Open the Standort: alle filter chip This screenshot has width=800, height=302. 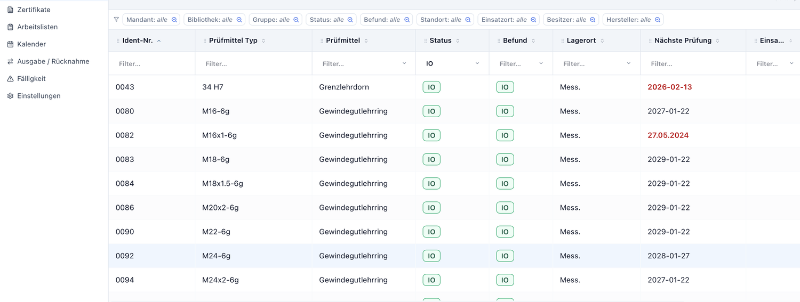tap(445, 20)
